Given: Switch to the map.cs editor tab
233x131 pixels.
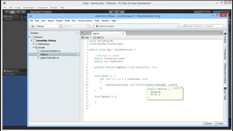Looking at the screenshot, I should [x=96, y=33].
